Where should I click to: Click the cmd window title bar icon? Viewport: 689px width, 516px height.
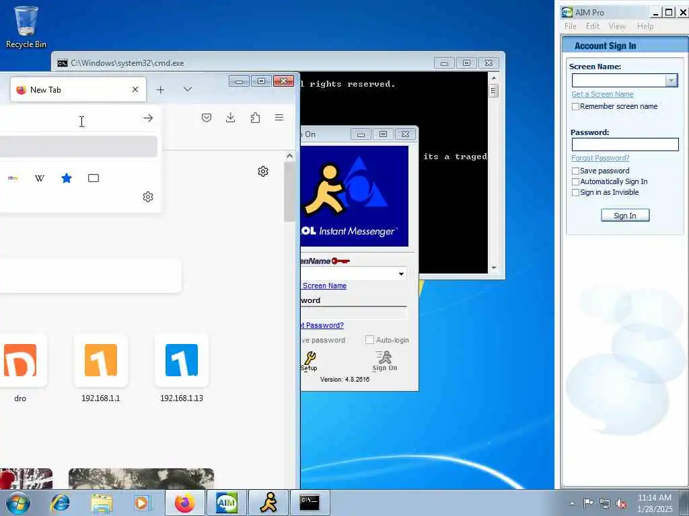coord(63,63)
